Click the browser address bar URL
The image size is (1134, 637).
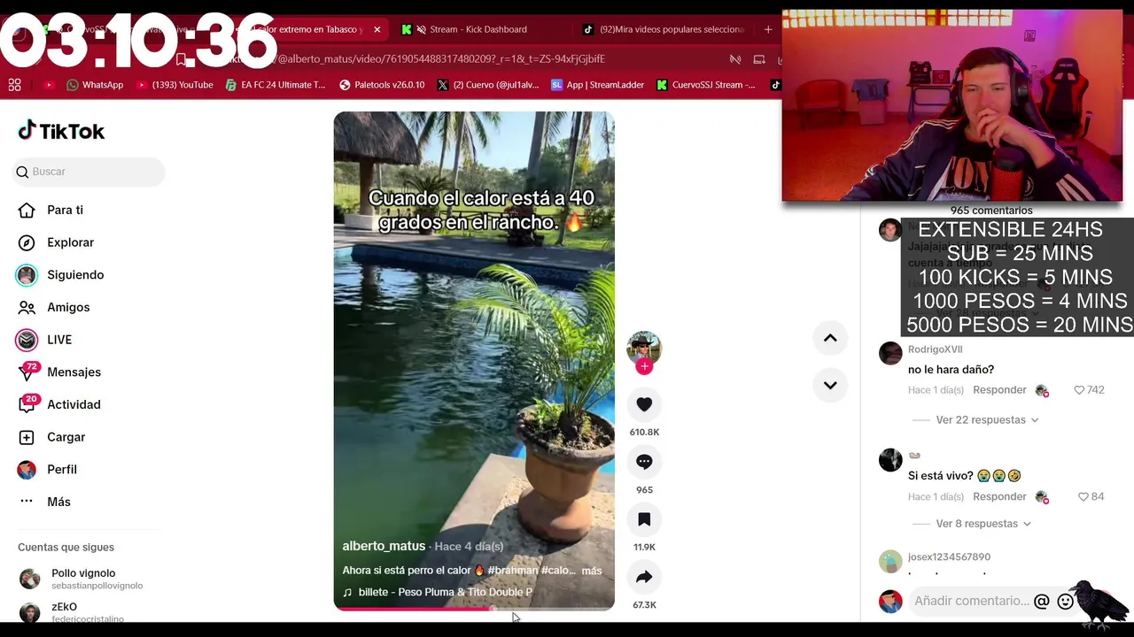click(441, 58)
